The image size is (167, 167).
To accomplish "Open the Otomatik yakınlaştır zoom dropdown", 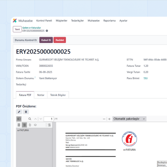I will tap(129, 119).
